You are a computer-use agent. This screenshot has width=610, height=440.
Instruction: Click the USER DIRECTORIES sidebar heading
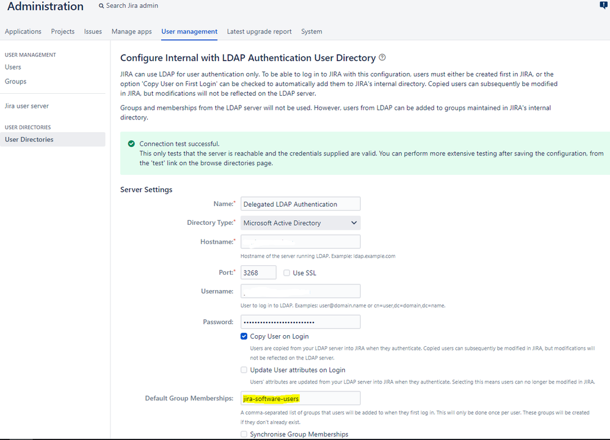pos(27,127)
